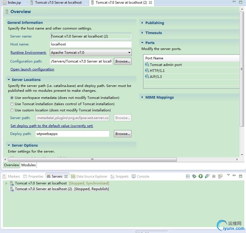This screenshot has width=246, height=233.
Task: Click the Console view icon
Action: point(133,176)
